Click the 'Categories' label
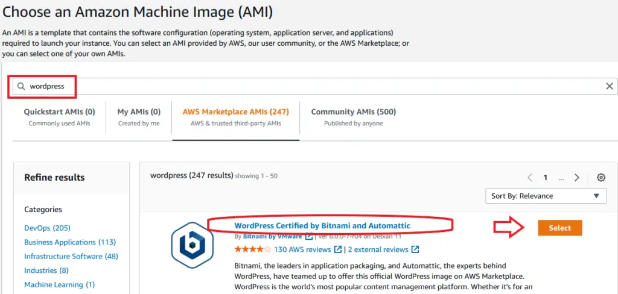The image size is (618, 294). [x=43, y=210]
